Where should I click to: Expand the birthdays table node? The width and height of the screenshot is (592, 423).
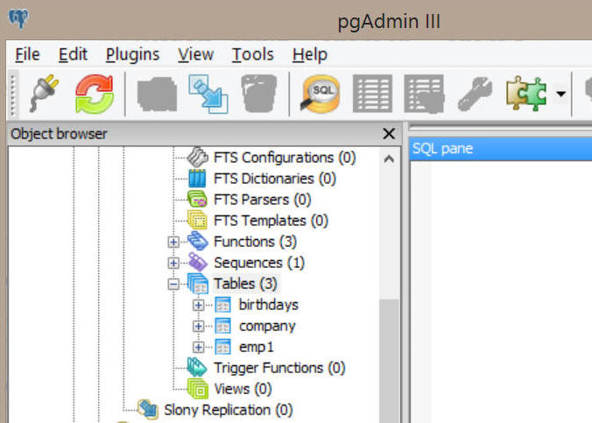click(199, 305)
